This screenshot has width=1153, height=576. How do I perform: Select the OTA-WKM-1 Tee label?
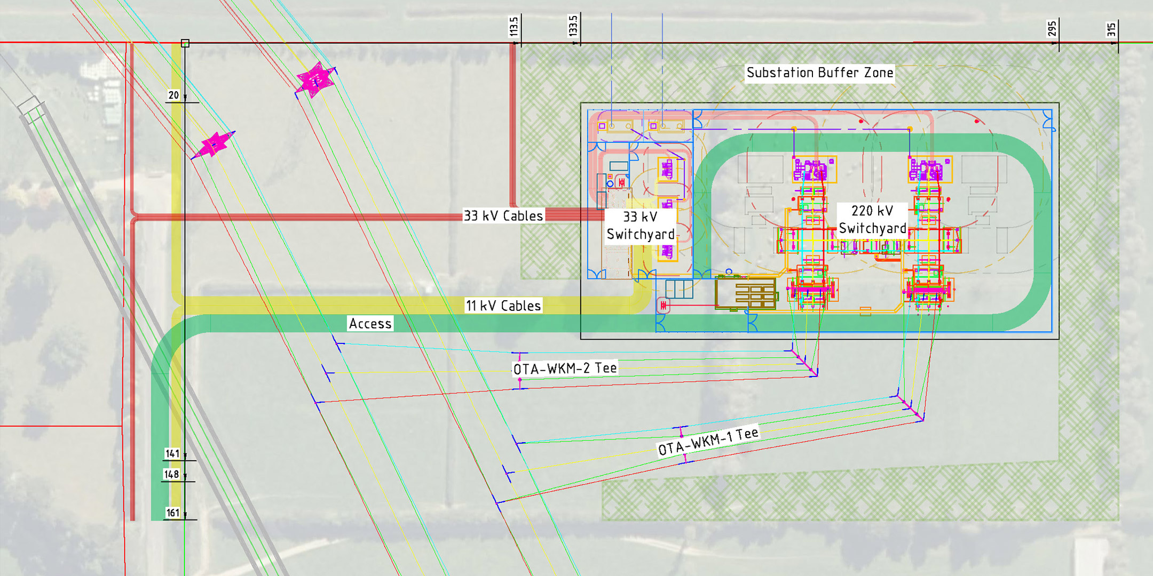coord(708,442)
